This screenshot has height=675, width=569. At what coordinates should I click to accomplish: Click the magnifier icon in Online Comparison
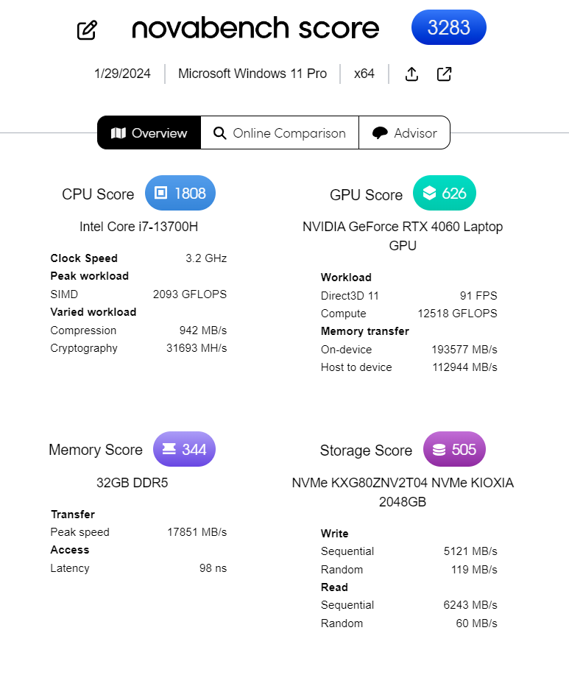click(x=219, y=133)
